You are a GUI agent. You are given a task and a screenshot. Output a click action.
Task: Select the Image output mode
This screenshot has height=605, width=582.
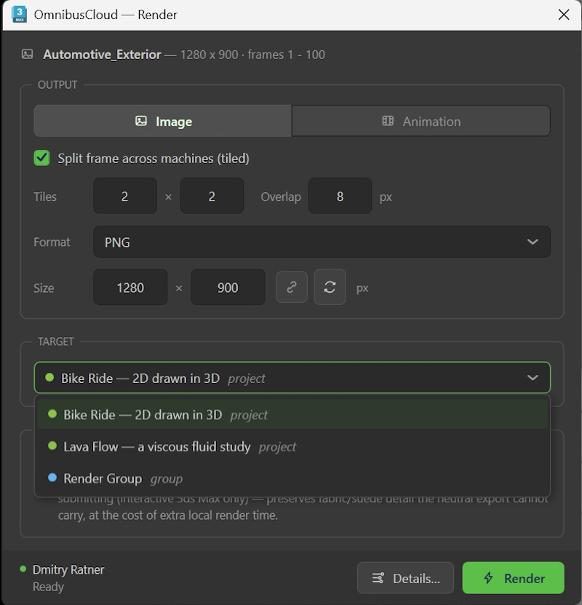point(163,121)
